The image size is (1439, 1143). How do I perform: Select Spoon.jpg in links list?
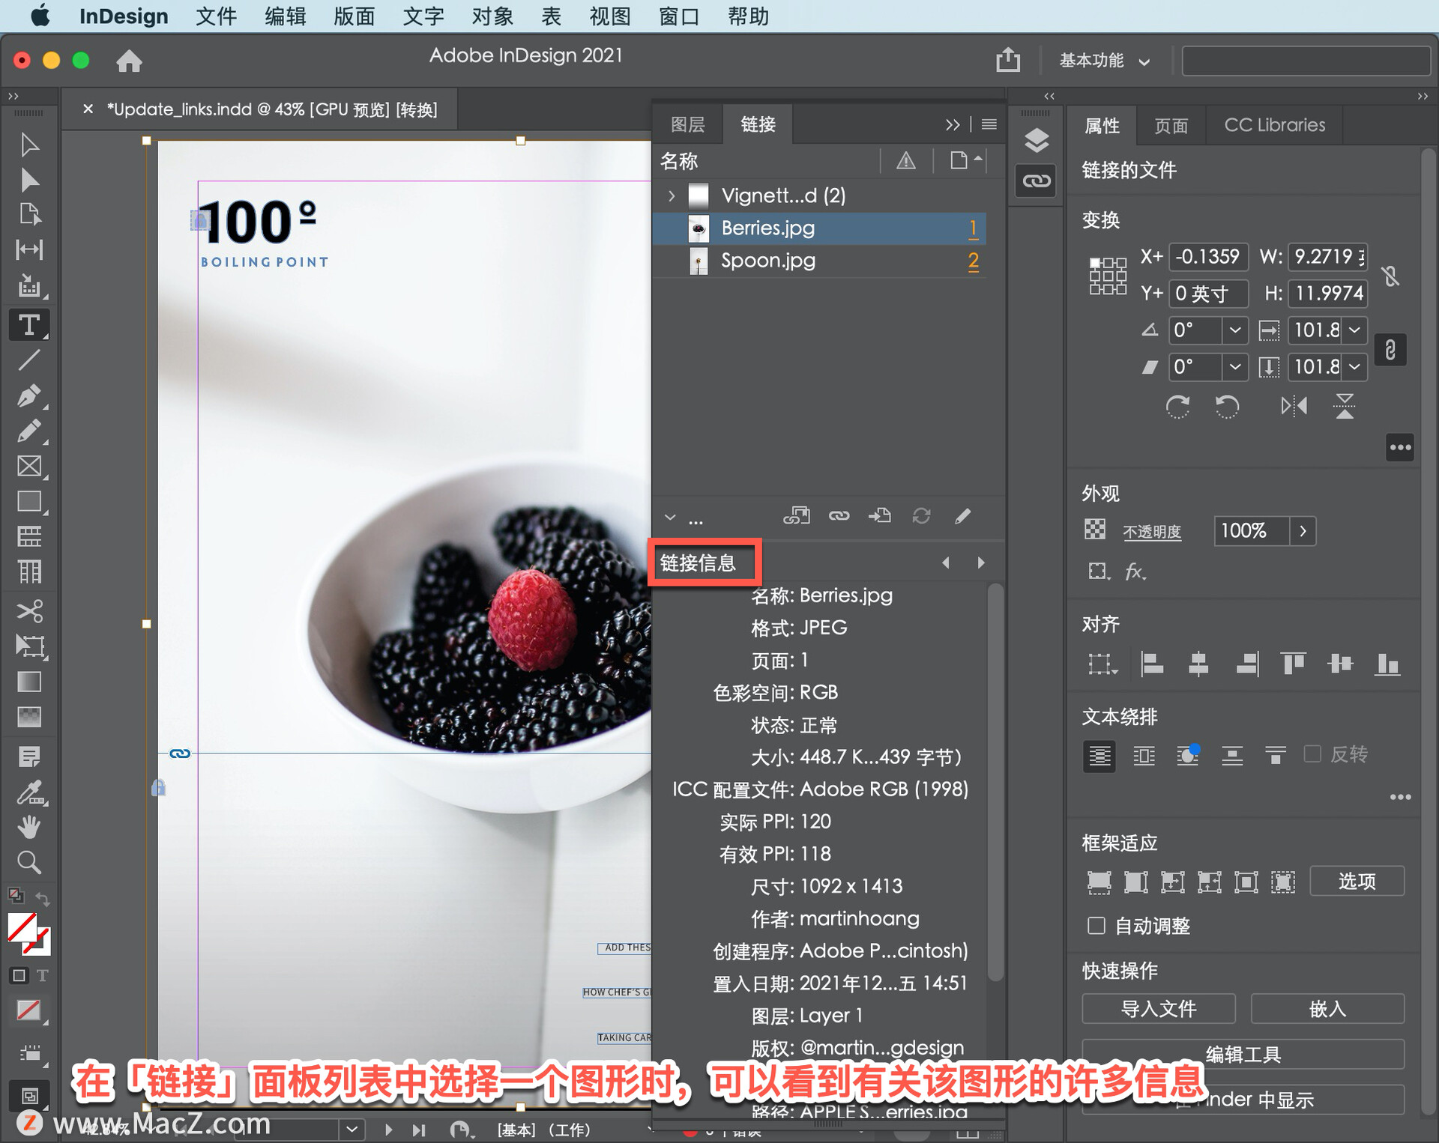pyautogui.click(x=767, y=261)
